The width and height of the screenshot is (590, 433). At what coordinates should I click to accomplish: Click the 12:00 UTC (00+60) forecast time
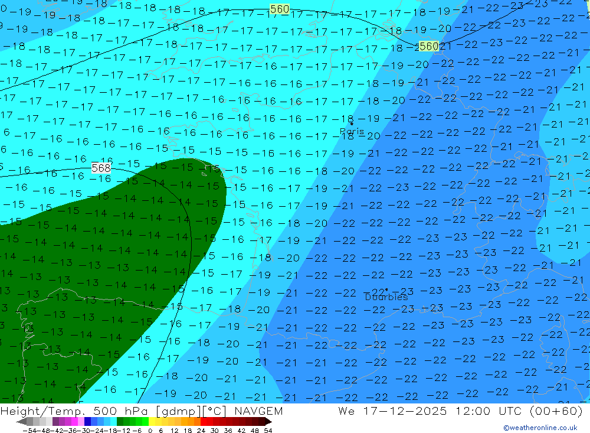click(519, 411)
